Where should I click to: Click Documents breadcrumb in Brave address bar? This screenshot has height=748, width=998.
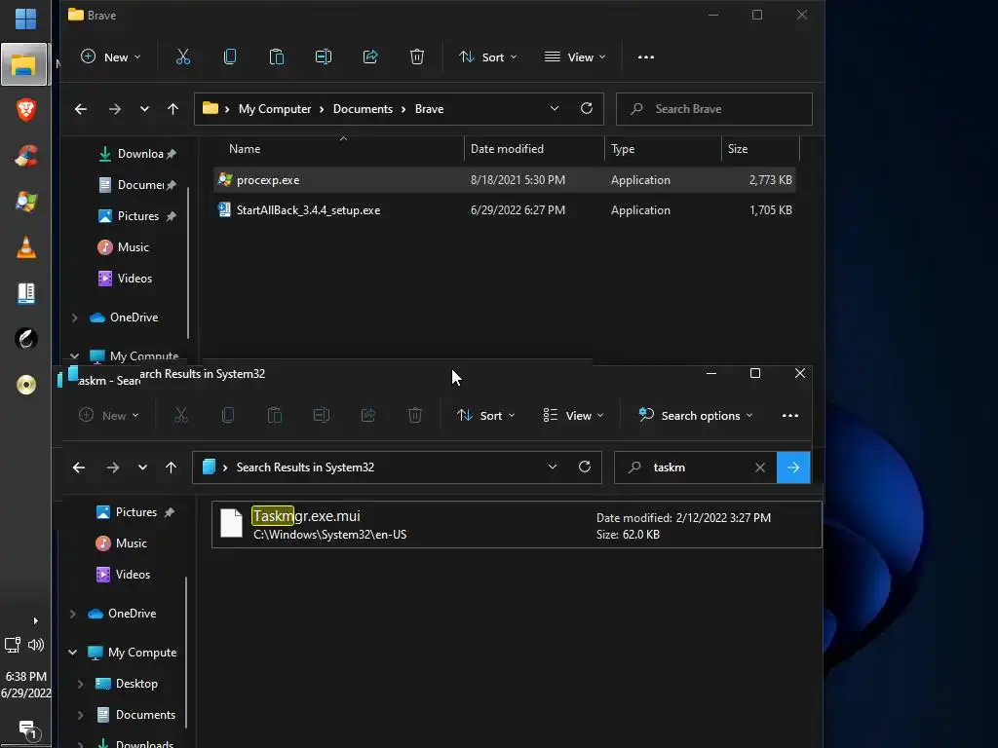(x=363, y=109)
